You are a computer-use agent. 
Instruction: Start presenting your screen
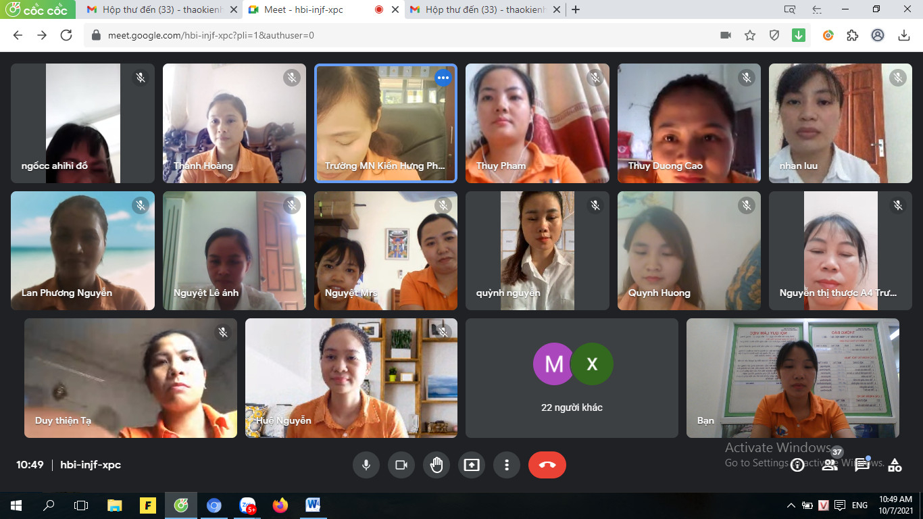point(472,465)
